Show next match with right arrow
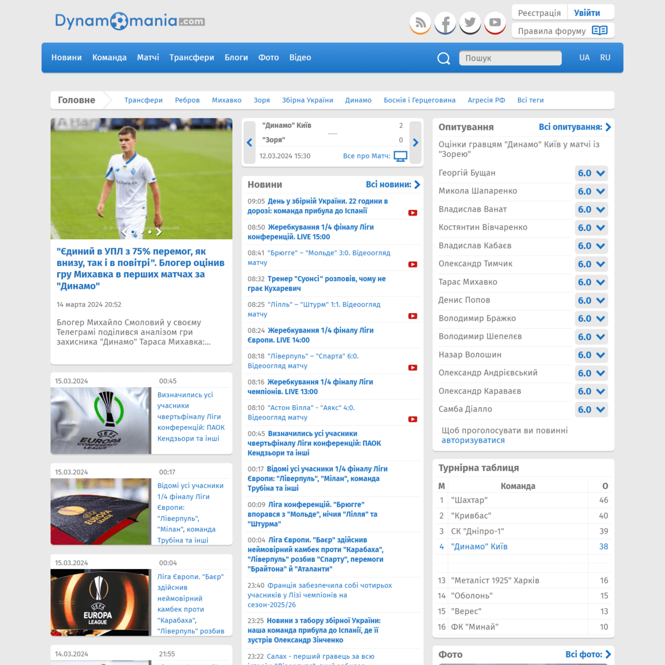Viewport: 665px width, 665px height. 416,142
